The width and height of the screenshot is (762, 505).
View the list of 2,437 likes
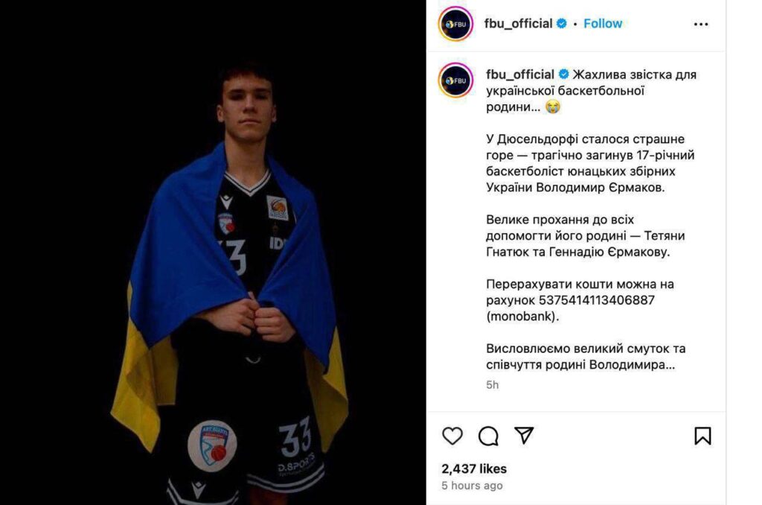(x=474, y=469)
